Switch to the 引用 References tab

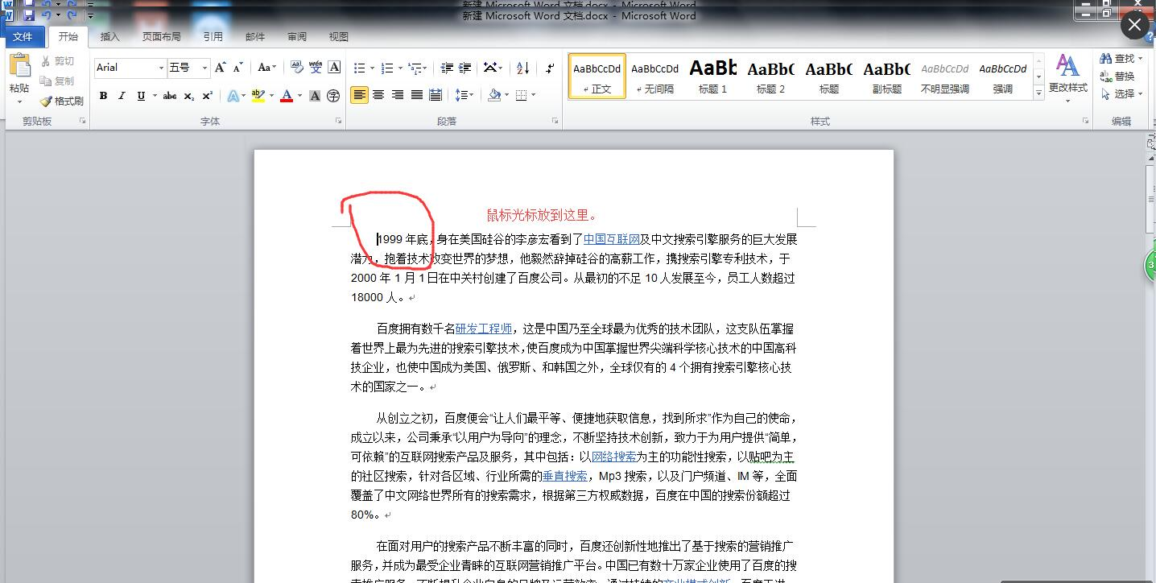coord(213,37)
